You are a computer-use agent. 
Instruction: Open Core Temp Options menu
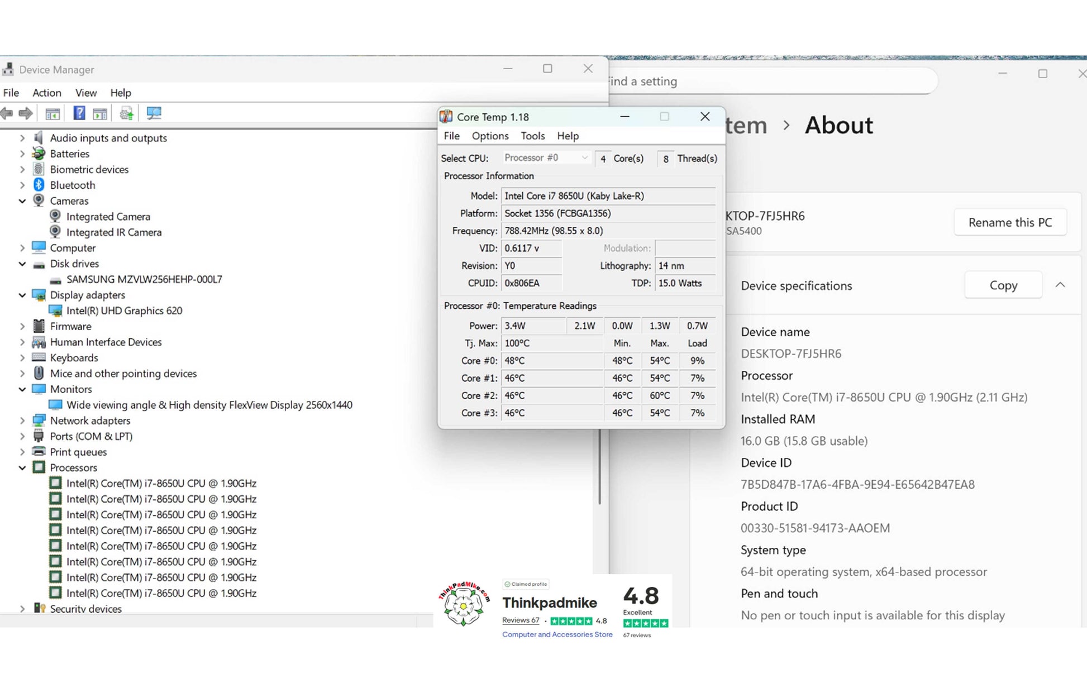[490, 136]
